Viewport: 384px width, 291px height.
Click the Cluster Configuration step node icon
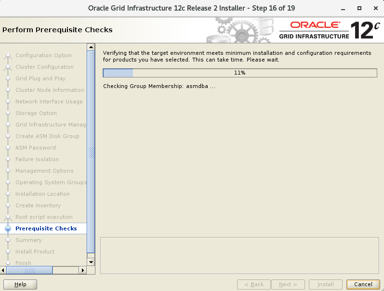[x=8, y=67]
